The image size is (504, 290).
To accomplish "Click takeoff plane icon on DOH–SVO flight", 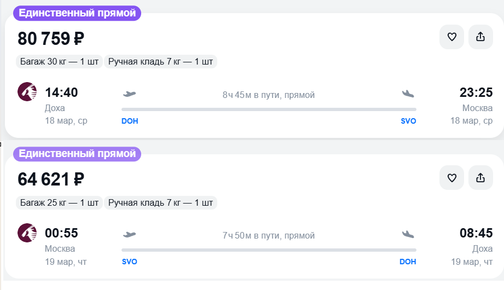I will click(129, 94).
